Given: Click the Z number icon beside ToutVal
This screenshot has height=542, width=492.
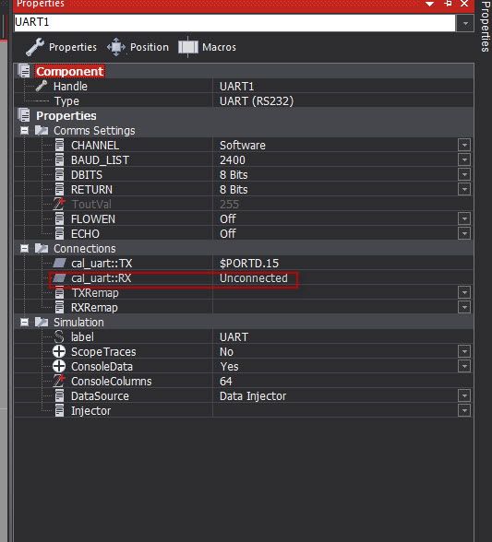Looking at the screenshot, I should [x=59, y=204].
